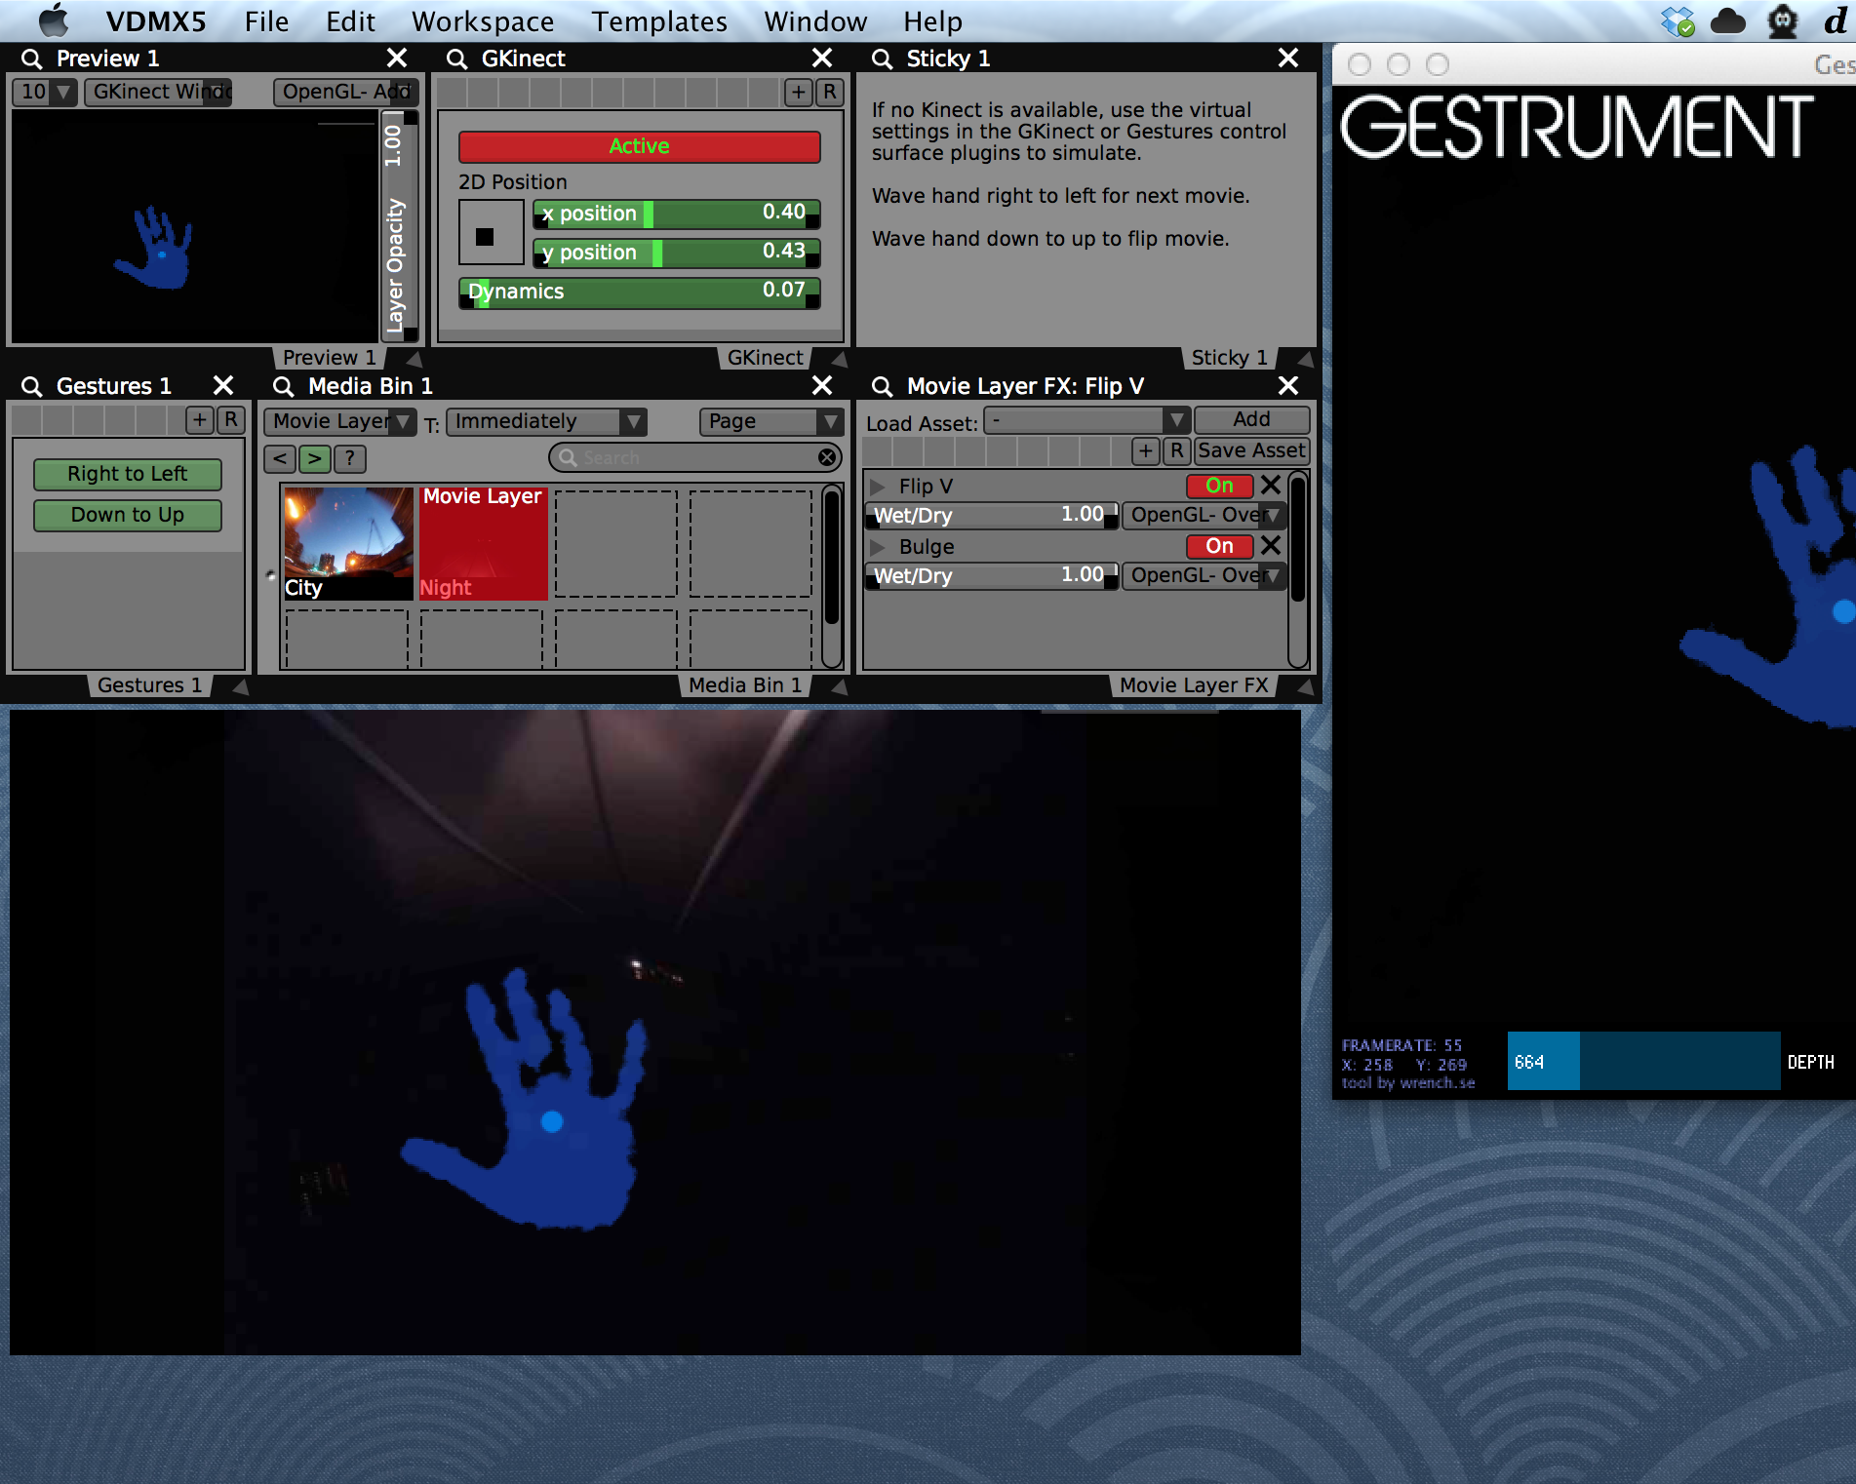The height and width of the screenshot is (1484, 1856).
Task: Toggle the GKinect Active button
Action: click(x=639, y=146)
